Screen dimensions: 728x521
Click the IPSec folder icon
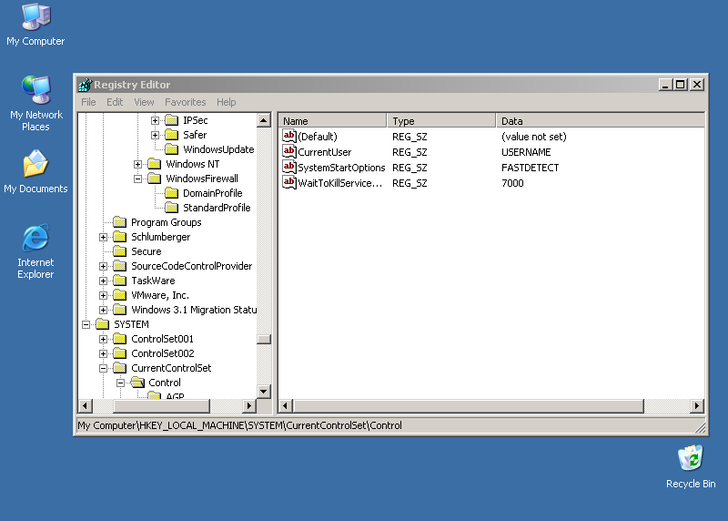(172, 120)
